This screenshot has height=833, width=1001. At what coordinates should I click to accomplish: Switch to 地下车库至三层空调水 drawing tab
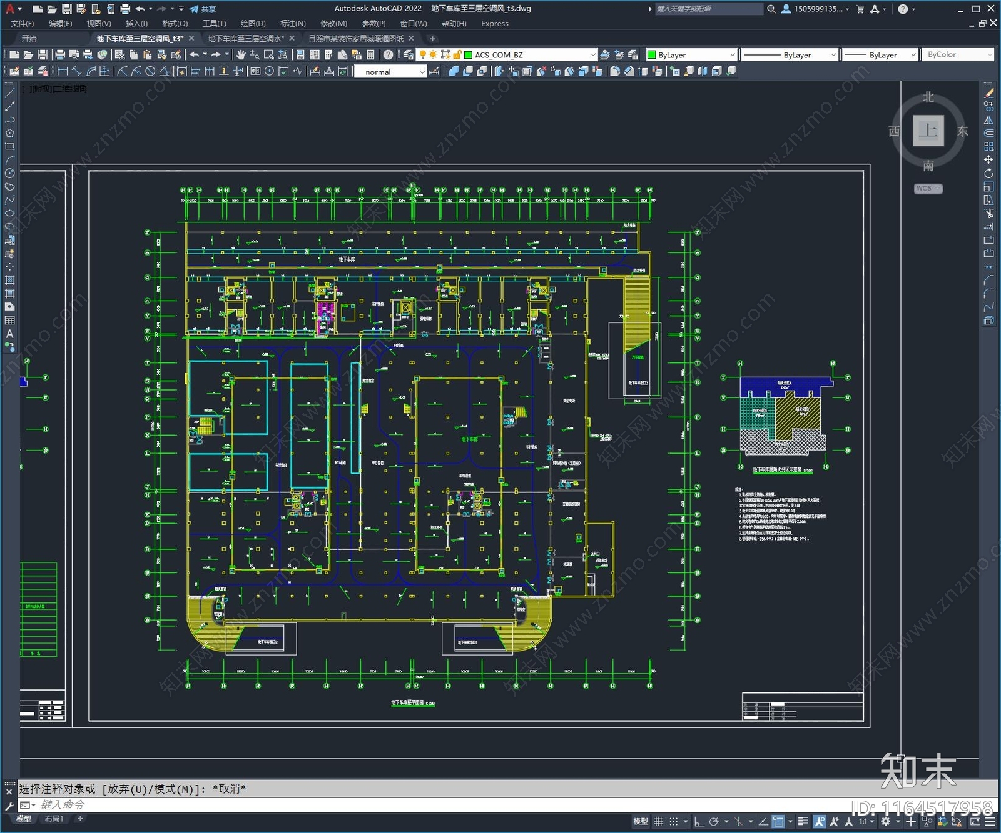pos(245,39)
